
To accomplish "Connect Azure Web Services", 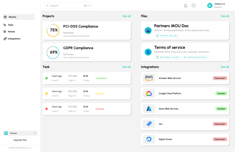I will point(221,109).
